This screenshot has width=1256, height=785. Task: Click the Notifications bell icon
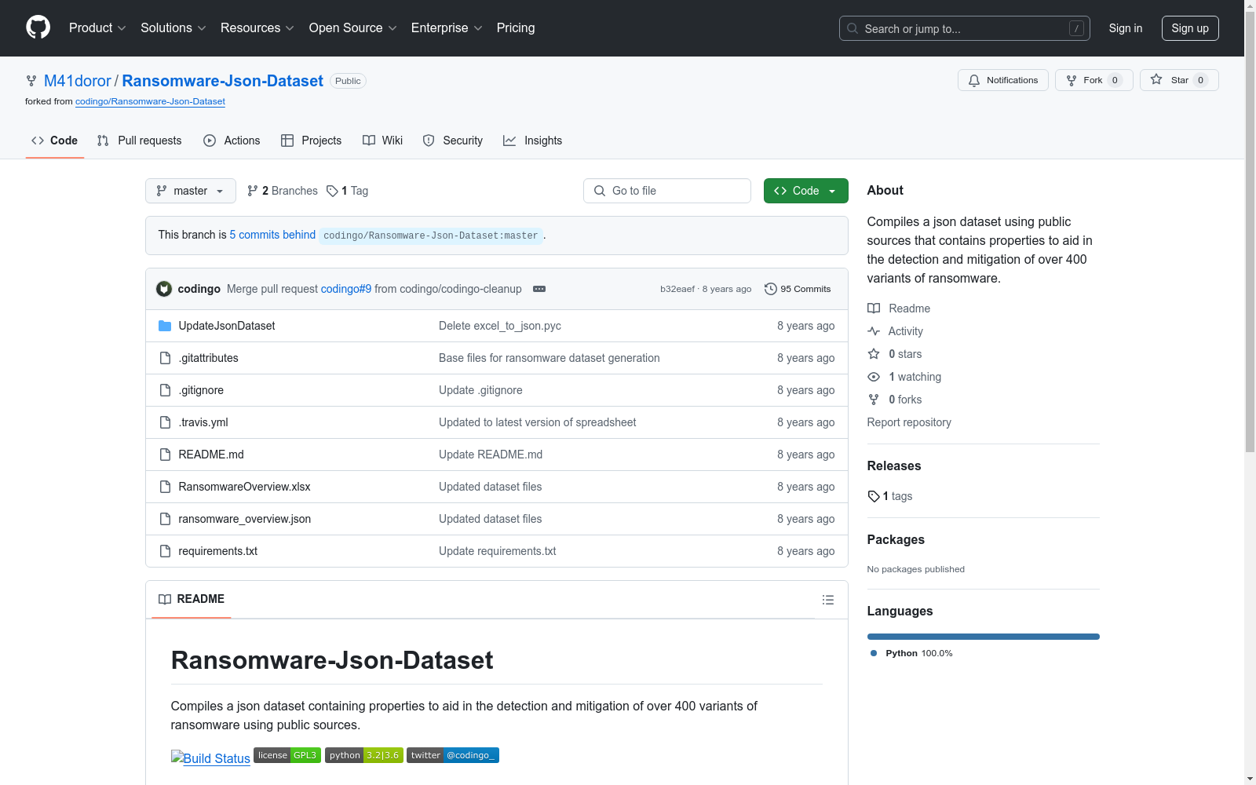(x=974, y=80)
